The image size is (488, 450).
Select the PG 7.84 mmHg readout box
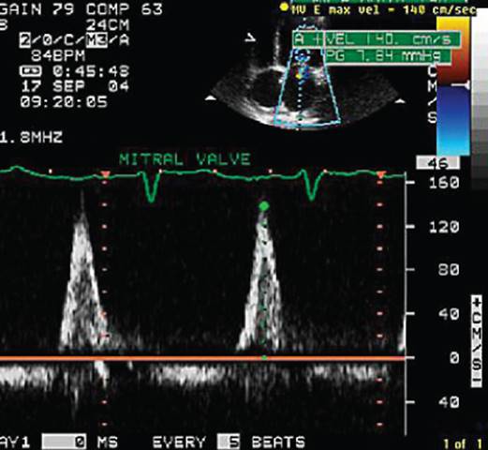(x=388, y=56)
